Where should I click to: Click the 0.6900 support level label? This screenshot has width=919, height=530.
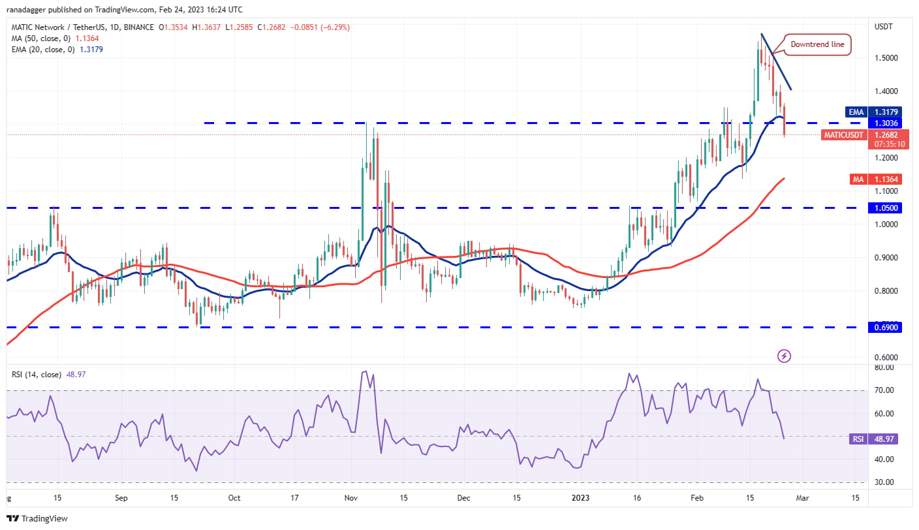pyautogui.click(x=886, y=328)
